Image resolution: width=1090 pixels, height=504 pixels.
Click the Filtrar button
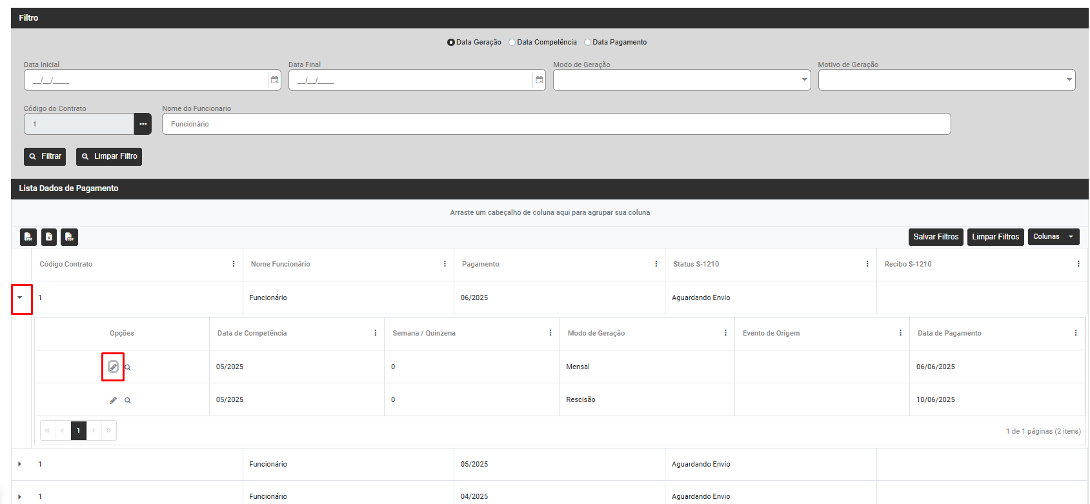[x=45, y=156]
